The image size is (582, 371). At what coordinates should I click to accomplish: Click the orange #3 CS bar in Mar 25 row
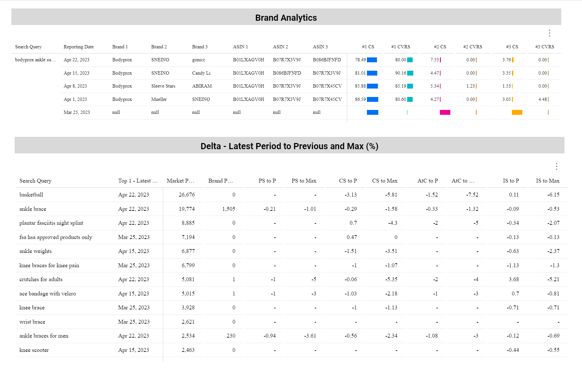(x=517, y=112)
